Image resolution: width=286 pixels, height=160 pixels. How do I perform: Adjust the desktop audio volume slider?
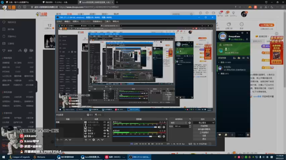(x=135, y=136)
